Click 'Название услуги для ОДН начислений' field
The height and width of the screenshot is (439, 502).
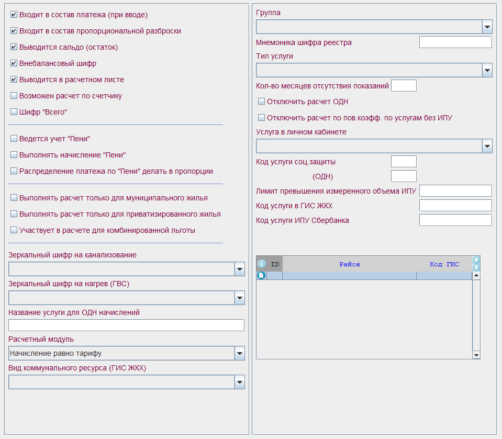127,325
